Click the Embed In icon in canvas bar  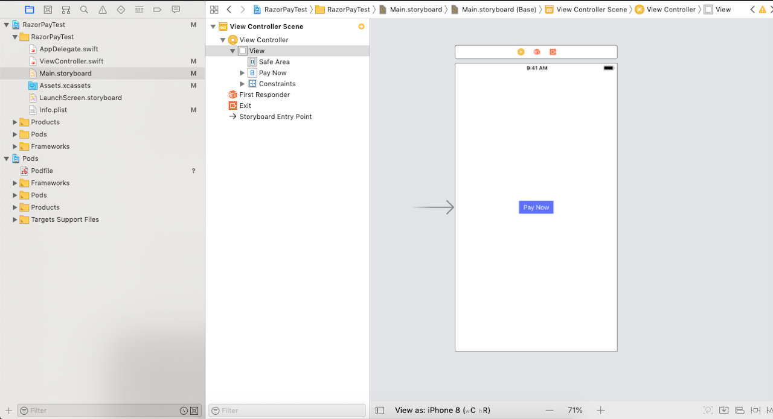pos(723,411)
